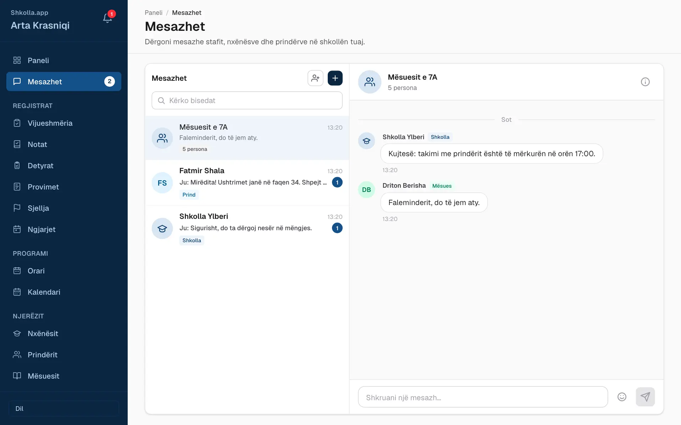Open the notifications bell

tap(107, 18)
